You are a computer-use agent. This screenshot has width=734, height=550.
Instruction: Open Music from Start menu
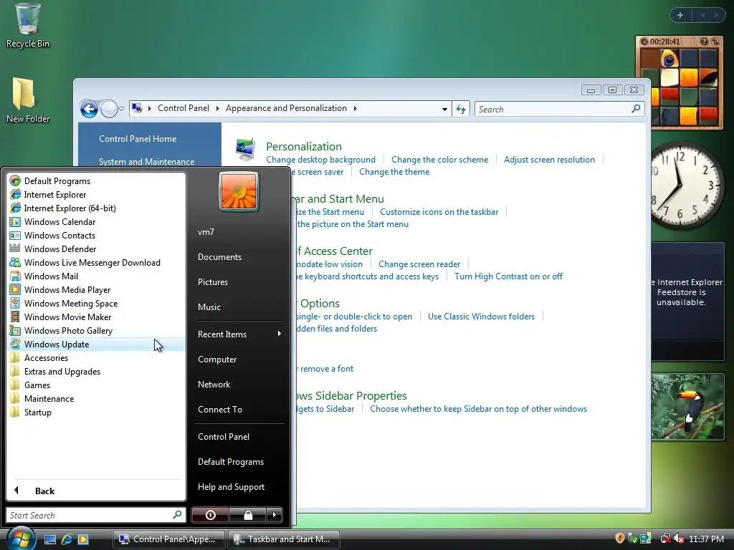click(209, 307)
